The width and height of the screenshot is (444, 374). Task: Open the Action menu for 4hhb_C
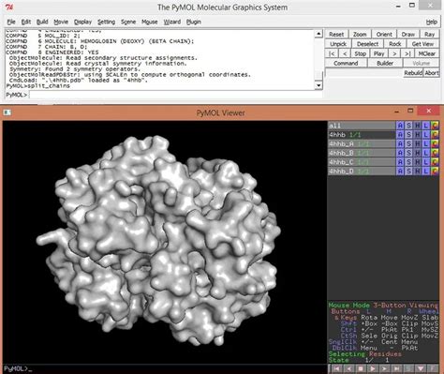(x=400, y=162)
